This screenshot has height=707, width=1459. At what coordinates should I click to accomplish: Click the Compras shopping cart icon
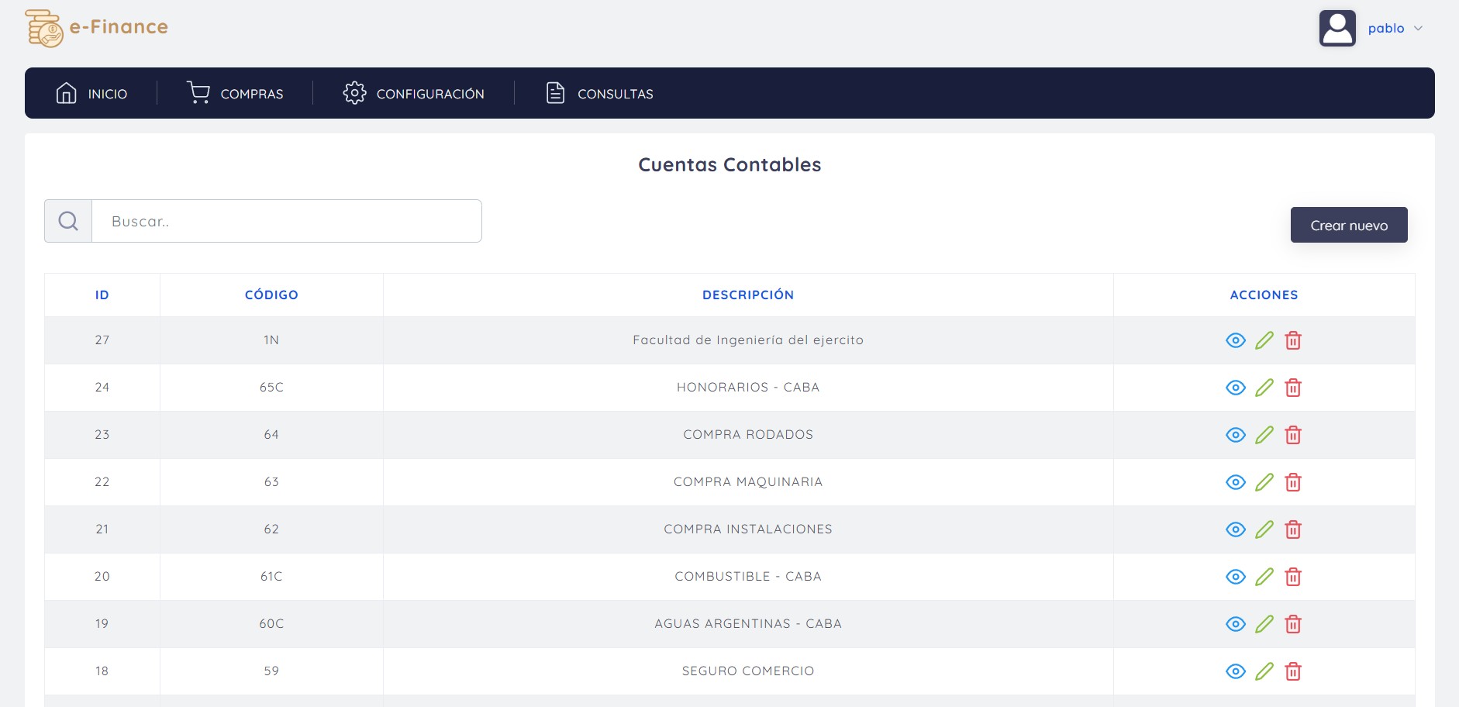pyautogui.click(x=198, y=92)
